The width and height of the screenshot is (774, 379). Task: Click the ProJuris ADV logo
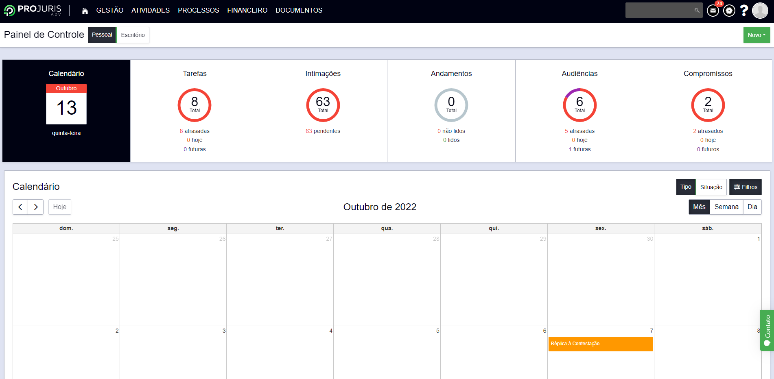tap(33, 10)
